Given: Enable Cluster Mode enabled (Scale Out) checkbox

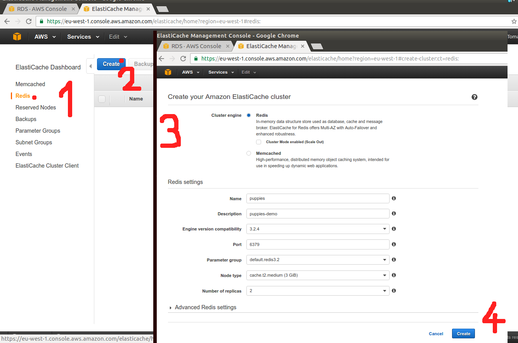Looking at the screenshot, I should click(259, 142).
